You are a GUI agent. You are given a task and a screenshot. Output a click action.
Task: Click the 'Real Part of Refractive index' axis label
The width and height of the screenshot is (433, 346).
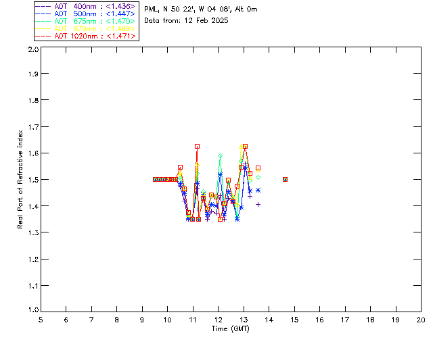[20, 179]
